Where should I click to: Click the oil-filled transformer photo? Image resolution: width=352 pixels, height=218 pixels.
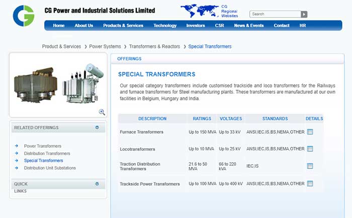click(x=83, y=84)
